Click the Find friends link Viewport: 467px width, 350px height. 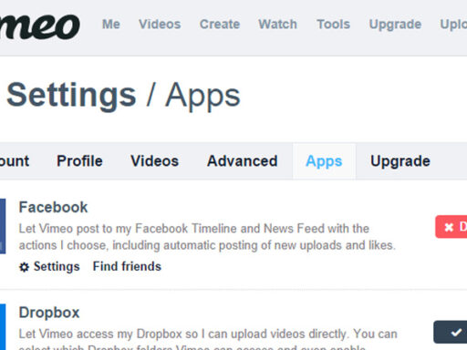point(127,266)
